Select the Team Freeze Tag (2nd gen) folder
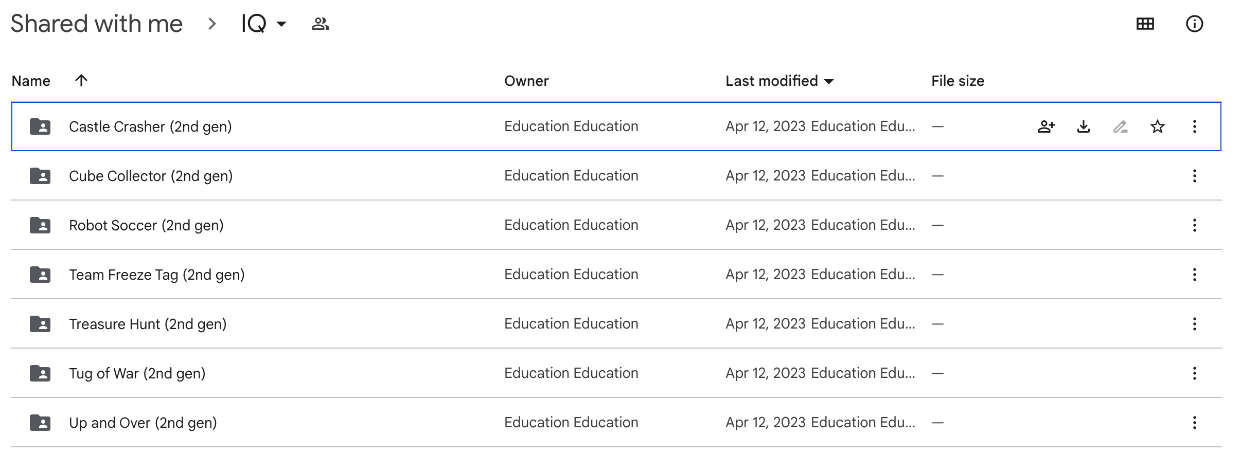Screen dimensions: 1241x472 pyautogui.click(x=156, y=275)
